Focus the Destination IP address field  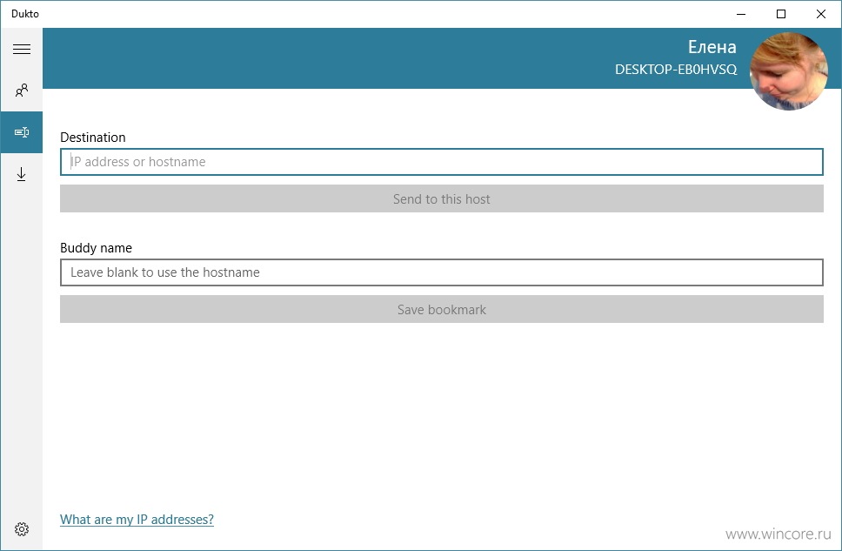441,162
